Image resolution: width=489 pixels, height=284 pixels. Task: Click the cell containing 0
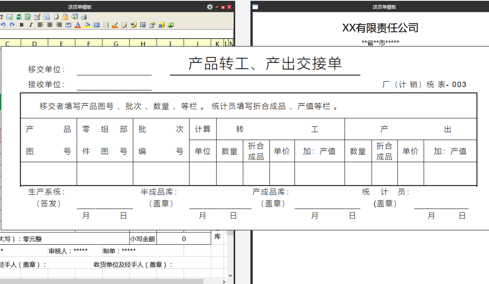(184, 239)
